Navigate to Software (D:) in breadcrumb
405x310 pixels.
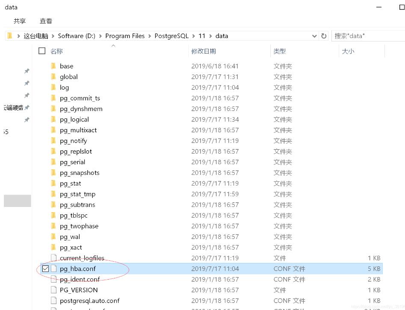[77, 36]
